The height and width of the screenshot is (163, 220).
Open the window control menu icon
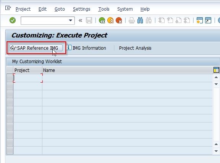(8, 8)
